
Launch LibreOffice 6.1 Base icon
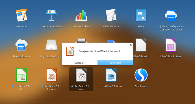[171, 45]
